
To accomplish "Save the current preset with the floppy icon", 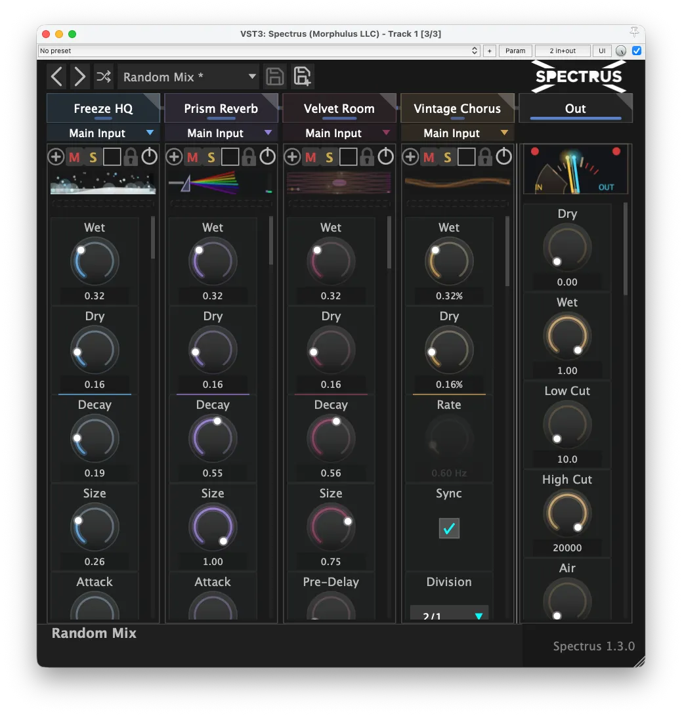I will [274, 76].
